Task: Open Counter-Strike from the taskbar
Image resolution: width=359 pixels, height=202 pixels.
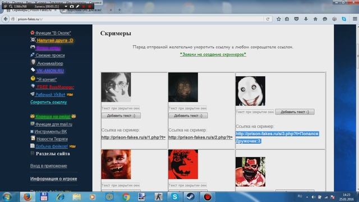Action: pos(158,197)
